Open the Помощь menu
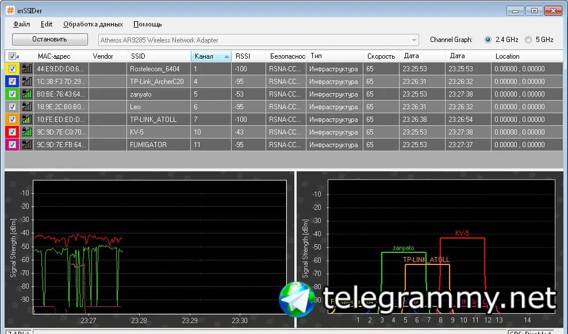 tap(147, 24)
